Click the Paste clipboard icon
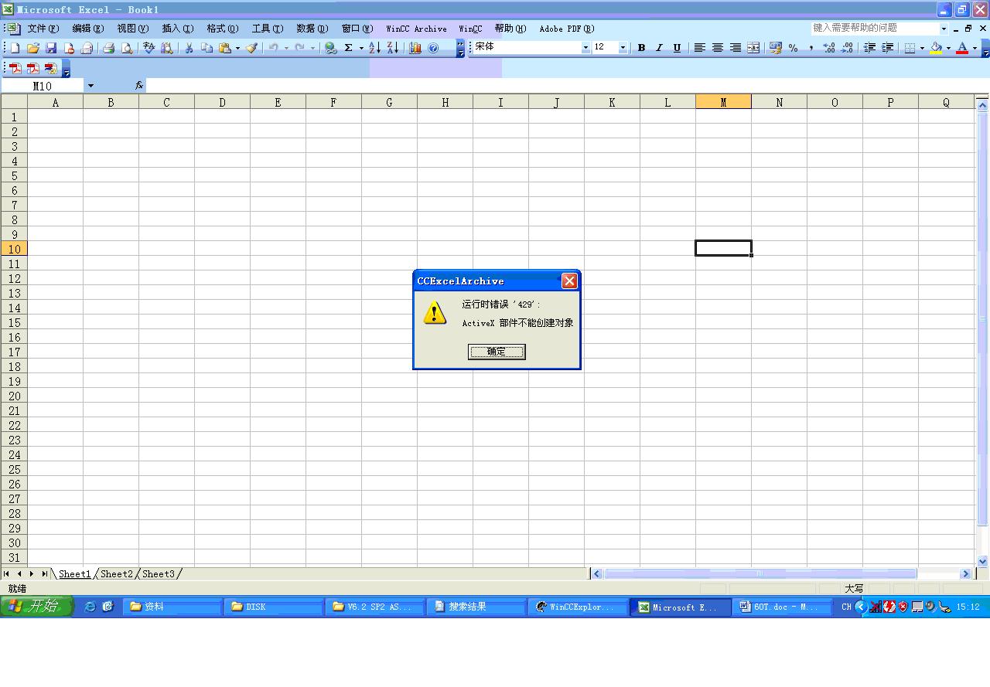The width and height of the screenshot is (990, 687). (224, 48)
